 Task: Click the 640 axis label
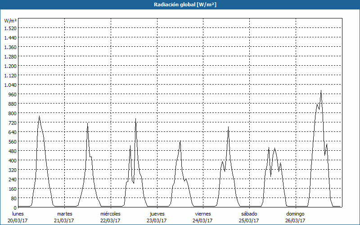[x=13, y=132]
